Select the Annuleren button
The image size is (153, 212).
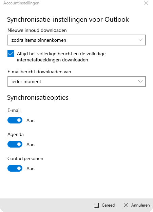tap(137, 205)
